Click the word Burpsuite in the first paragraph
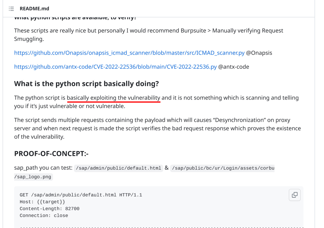 193,31
